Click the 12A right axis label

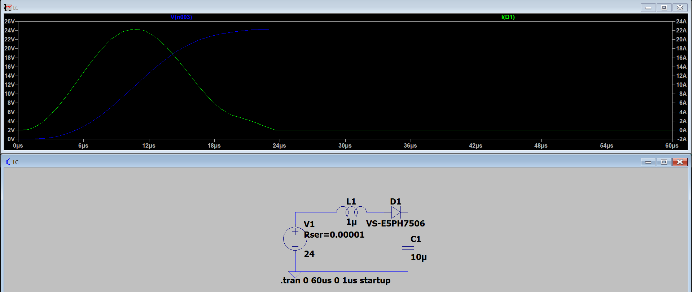pos(681,76)
